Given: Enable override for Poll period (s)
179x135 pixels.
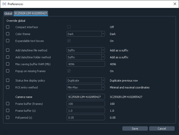Looking at the screenshot, I should point(8,117).
